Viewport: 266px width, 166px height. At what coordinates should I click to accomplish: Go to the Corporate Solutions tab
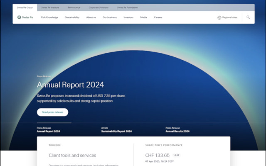click(99, 7)
